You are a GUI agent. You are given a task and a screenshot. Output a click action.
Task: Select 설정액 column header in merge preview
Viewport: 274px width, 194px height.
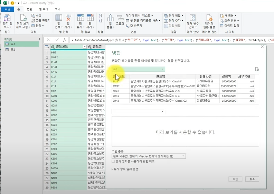point(228,76)
